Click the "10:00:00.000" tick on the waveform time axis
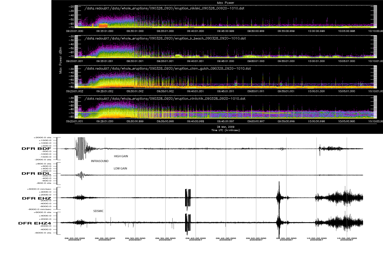Screen dimensions: 383x264 317,238
